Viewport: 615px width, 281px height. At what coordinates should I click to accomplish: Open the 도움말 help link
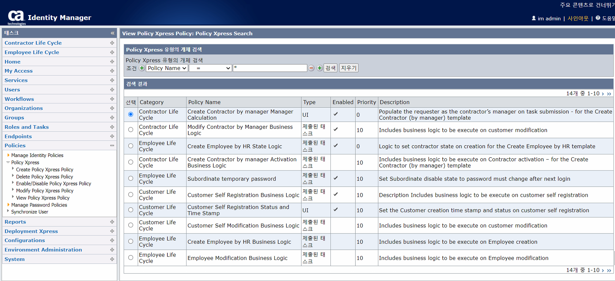click(608, 18)
